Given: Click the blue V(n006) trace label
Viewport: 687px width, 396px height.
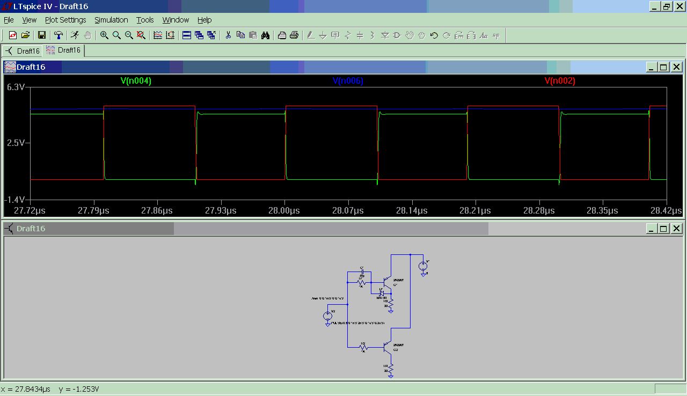Looking at the screenshot, I should point(348,81).
